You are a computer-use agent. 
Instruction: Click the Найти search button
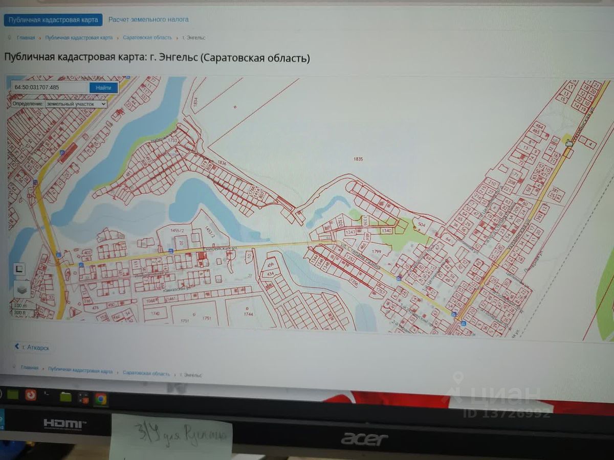pyautogui.click(x=103, y=88)
